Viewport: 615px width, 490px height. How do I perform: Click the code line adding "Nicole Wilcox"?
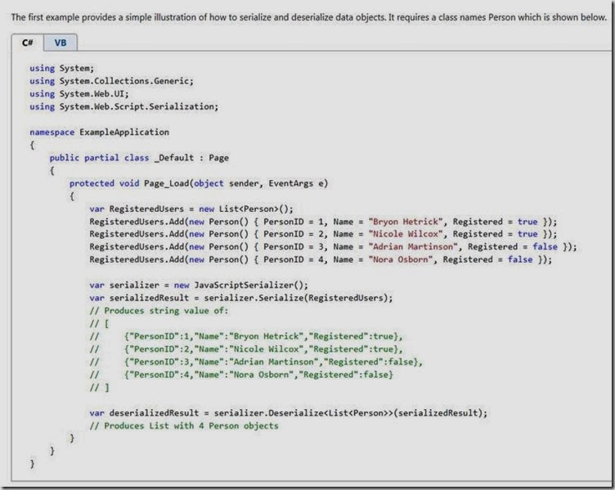(x=323, y=234)
